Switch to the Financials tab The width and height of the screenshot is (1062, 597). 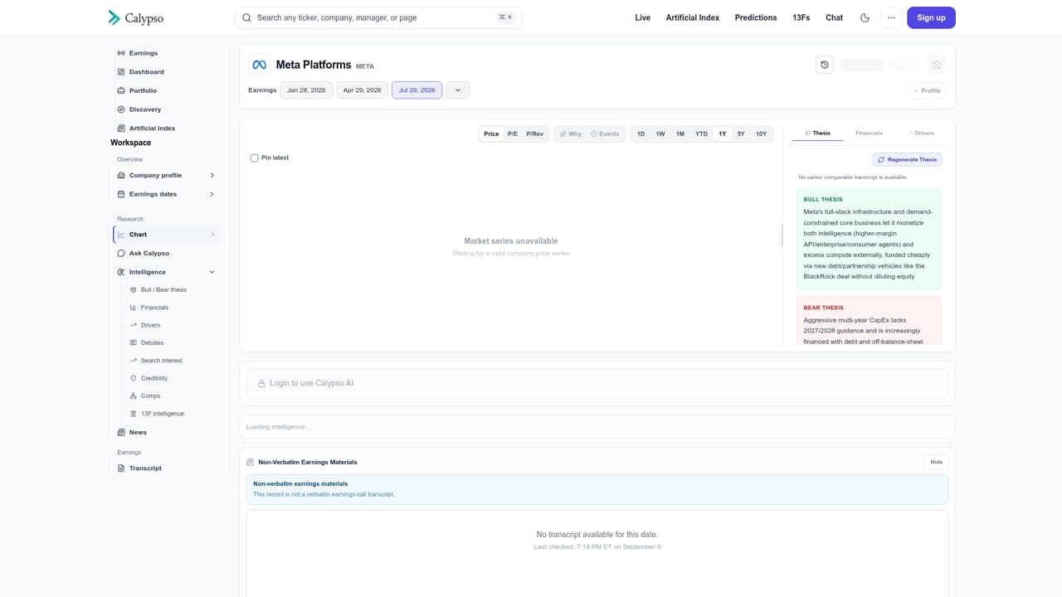[x=869, y=133]
